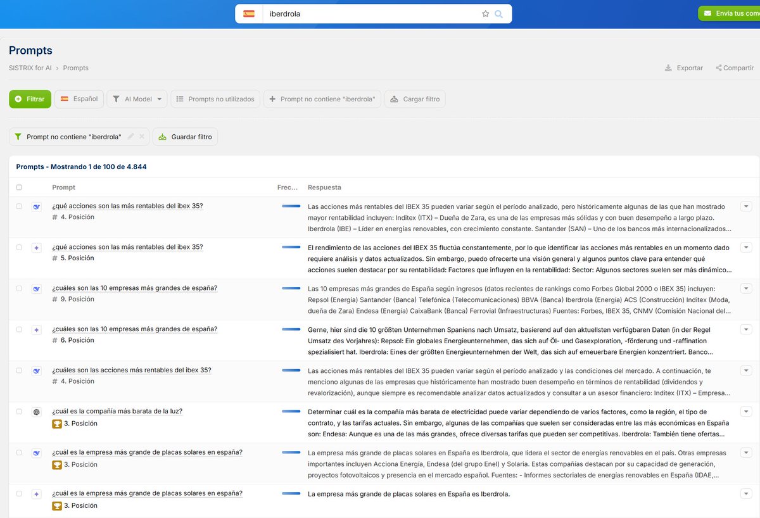The height and width of the screenshot is (518, 760).
Task: Click the star favorite icon in search box
Action: 486,13
